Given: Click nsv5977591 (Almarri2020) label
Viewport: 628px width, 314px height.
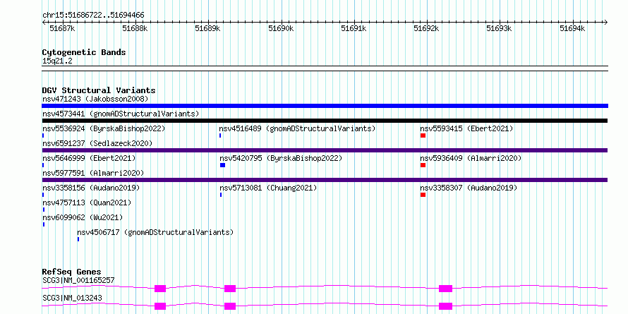Looking at the screenshot, I should 93,173.
